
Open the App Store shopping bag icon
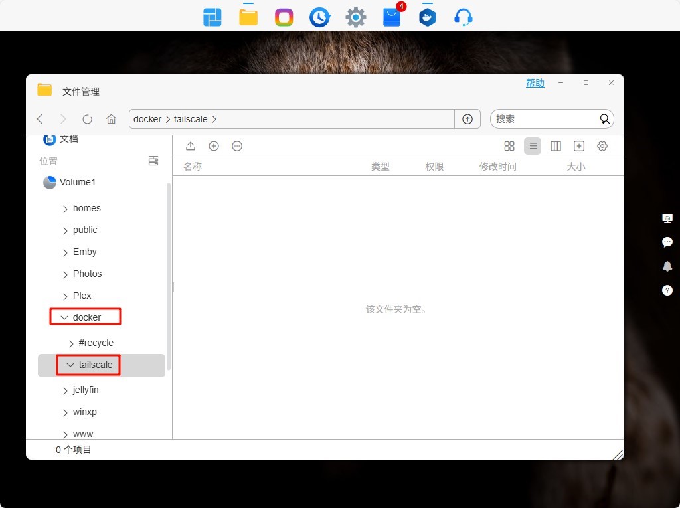(392, 17)
